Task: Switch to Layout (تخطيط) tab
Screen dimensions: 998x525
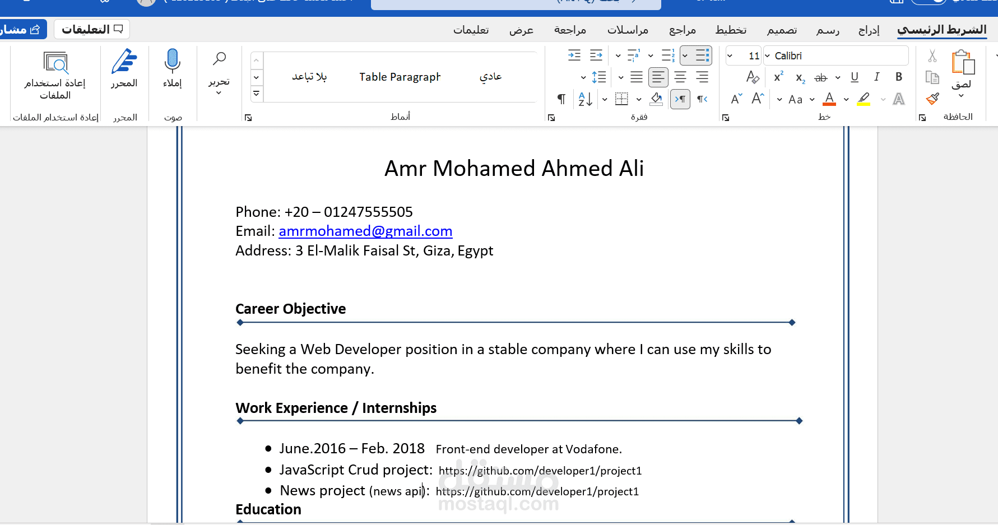Action: click(x=731, y=30)
